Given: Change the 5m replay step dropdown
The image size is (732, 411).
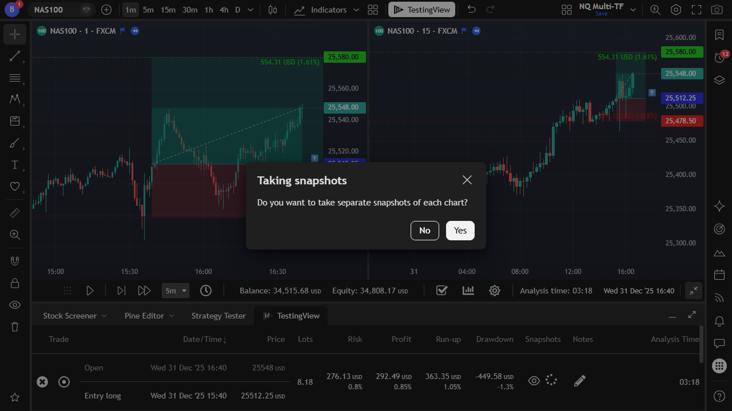Looking at the screenshot, I should (175, 291).
